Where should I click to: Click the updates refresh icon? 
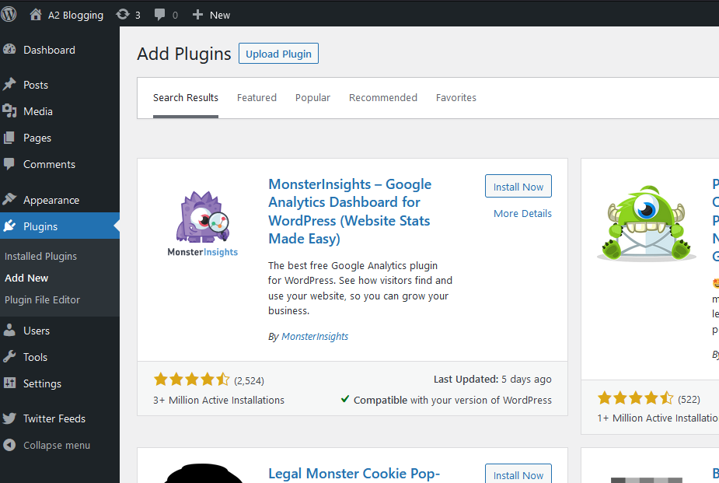click(x=123, y=15)
